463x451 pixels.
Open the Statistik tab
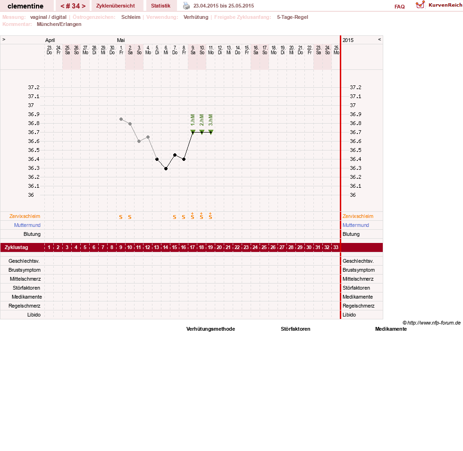[x=160, y=6]
